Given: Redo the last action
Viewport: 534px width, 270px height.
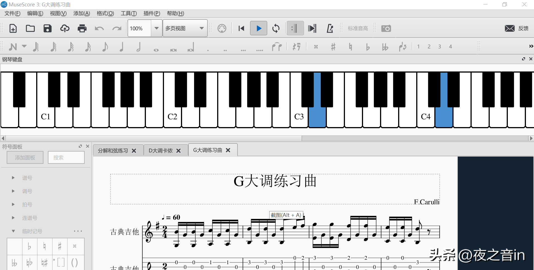Looking at the screenshot, I should click(x=117, y=28).
